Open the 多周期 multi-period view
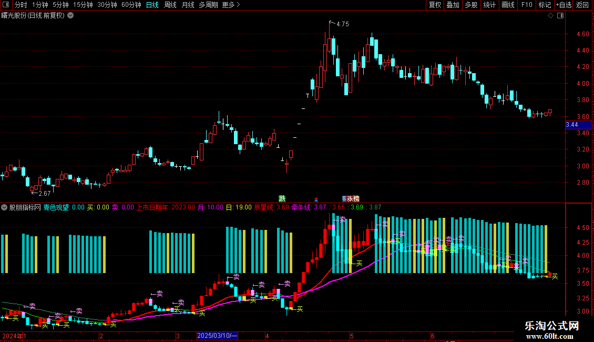This screenshot has width=594, height=342. [x=208, y=5]
